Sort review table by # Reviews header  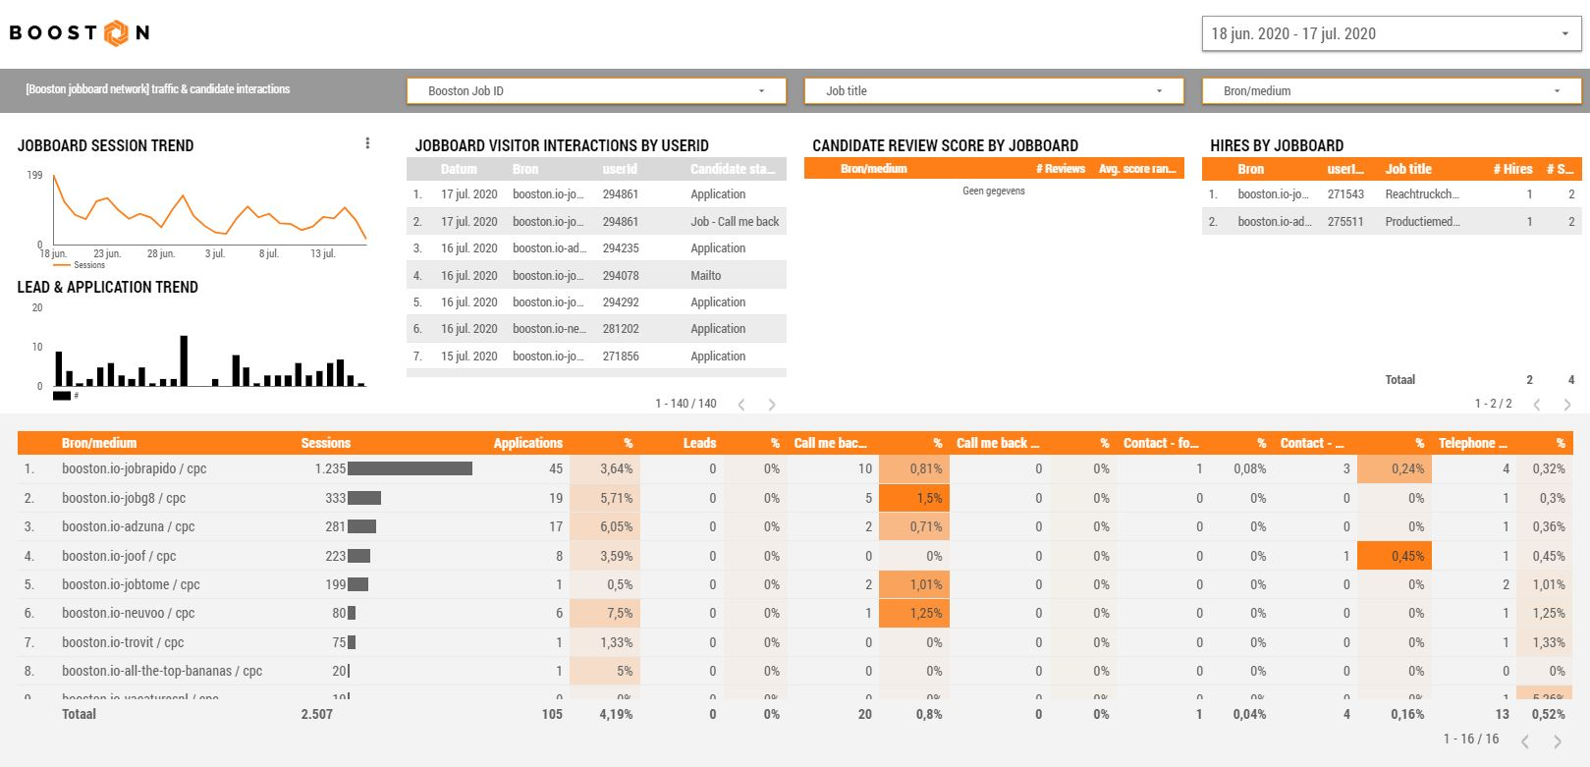1060,169
